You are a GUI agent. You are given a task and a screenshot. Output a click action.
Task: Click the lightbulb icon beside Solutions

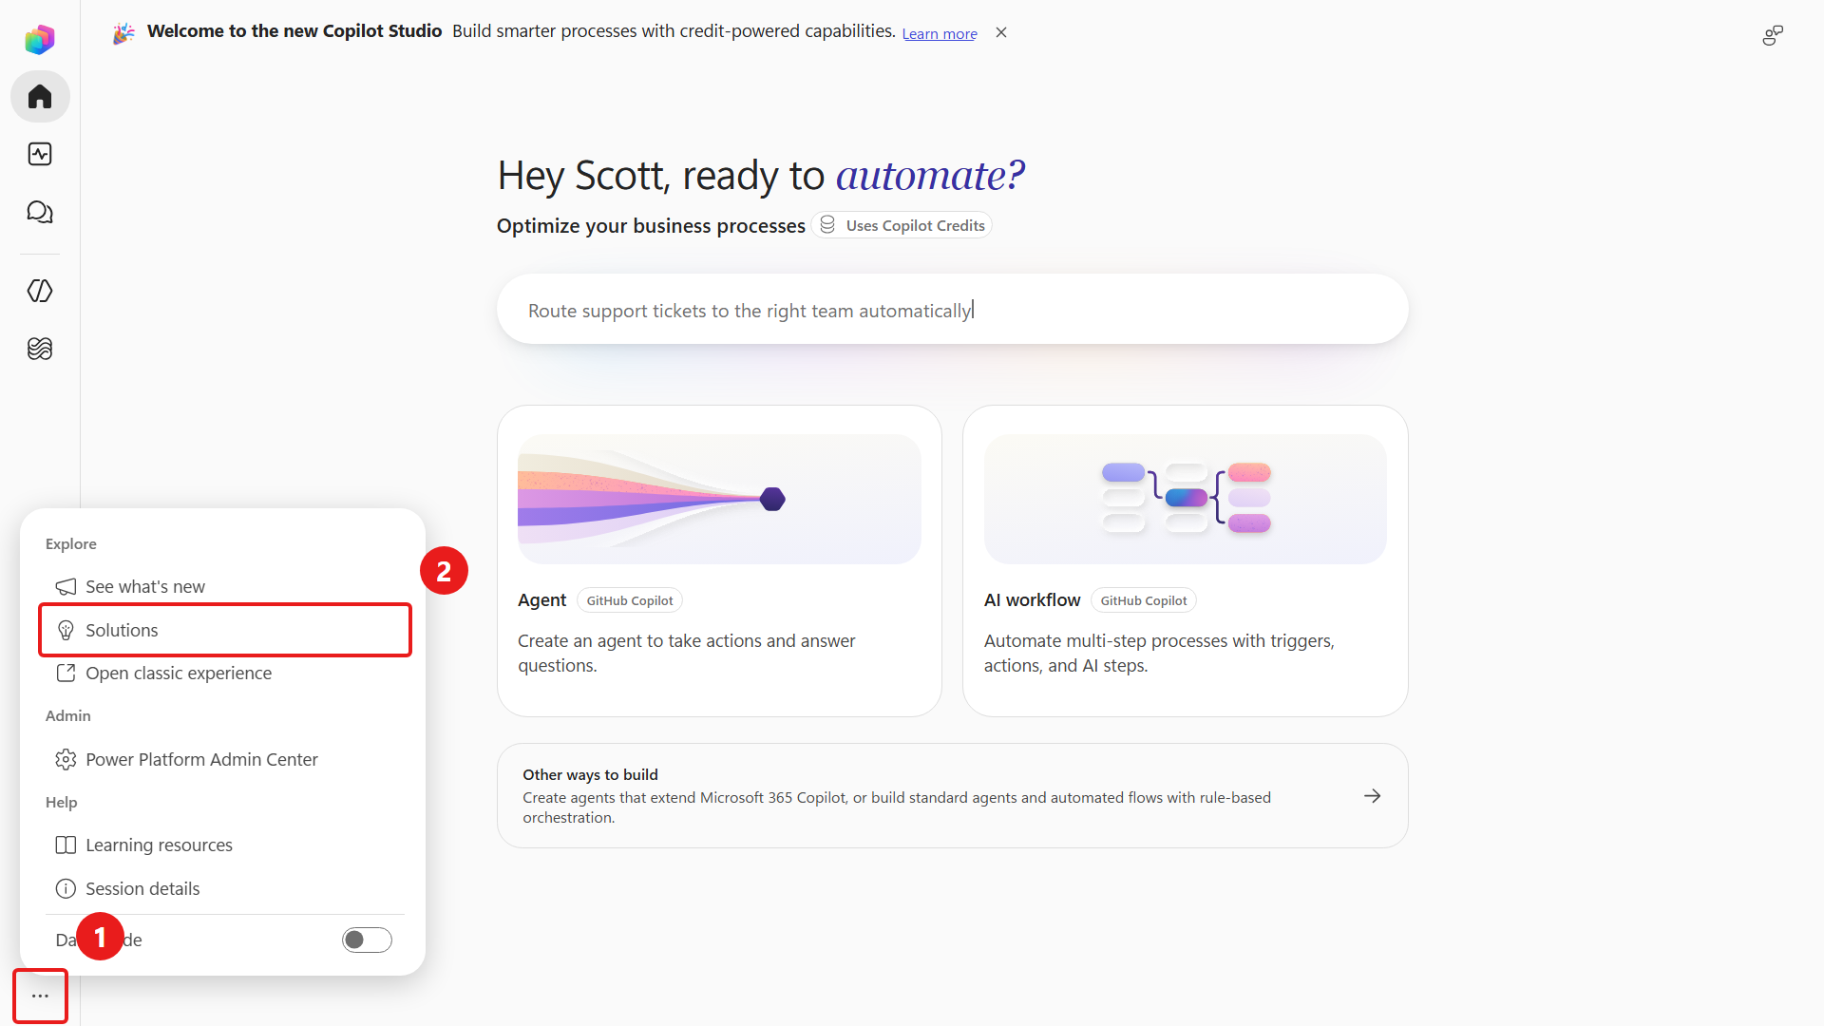coord(66,630)
